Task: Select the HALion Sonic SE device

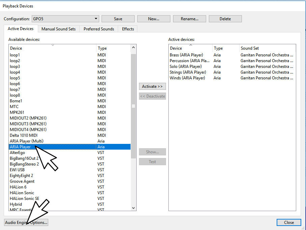Action: (x=24, y=199)
